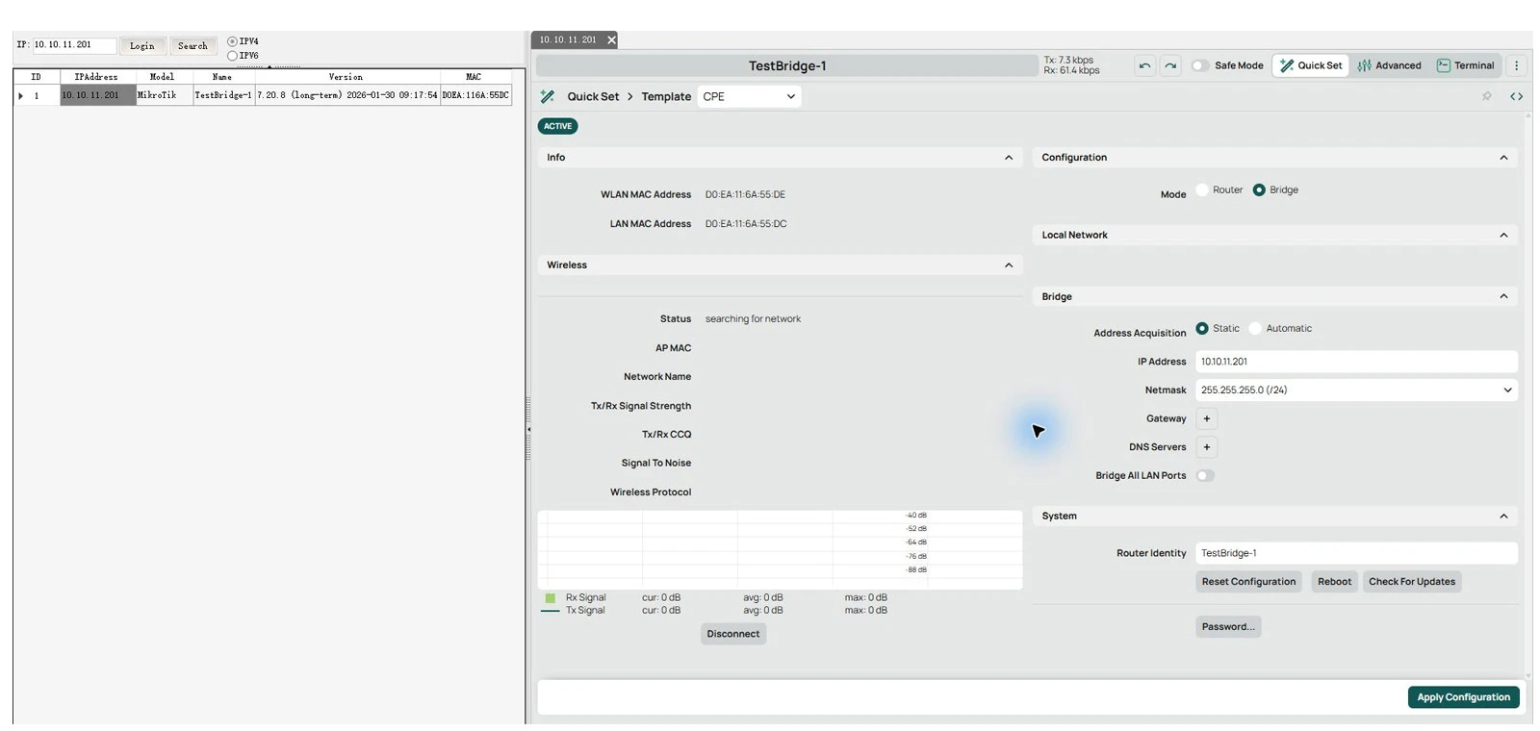1540x731 pixels.
Task: Add a DNS Server with the plus icon
Action: (1207, 447)
